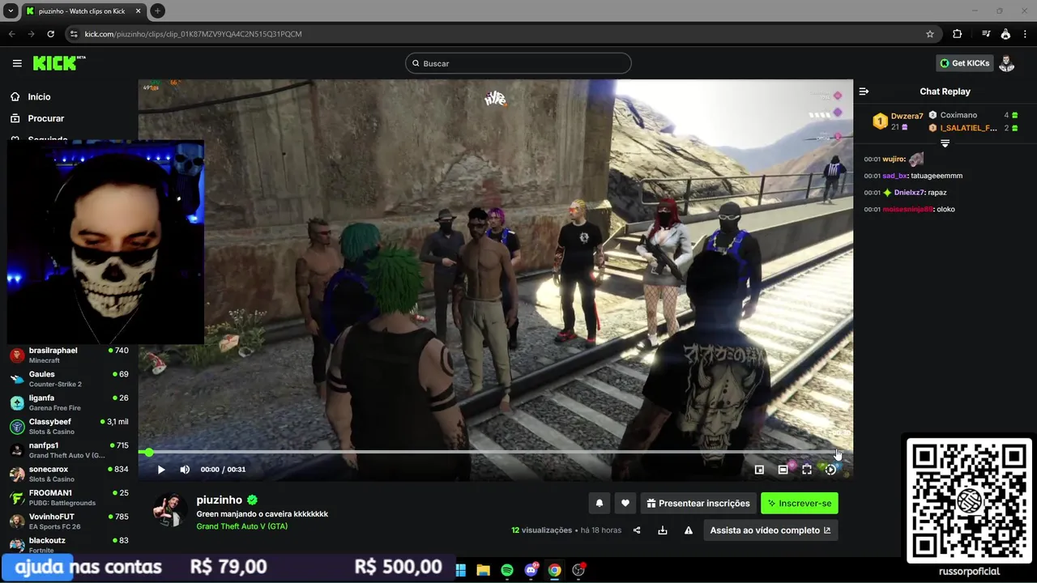
Task: Click Dnielxz7 chat username
Action: pyautogui.click(x=909, y=193)
